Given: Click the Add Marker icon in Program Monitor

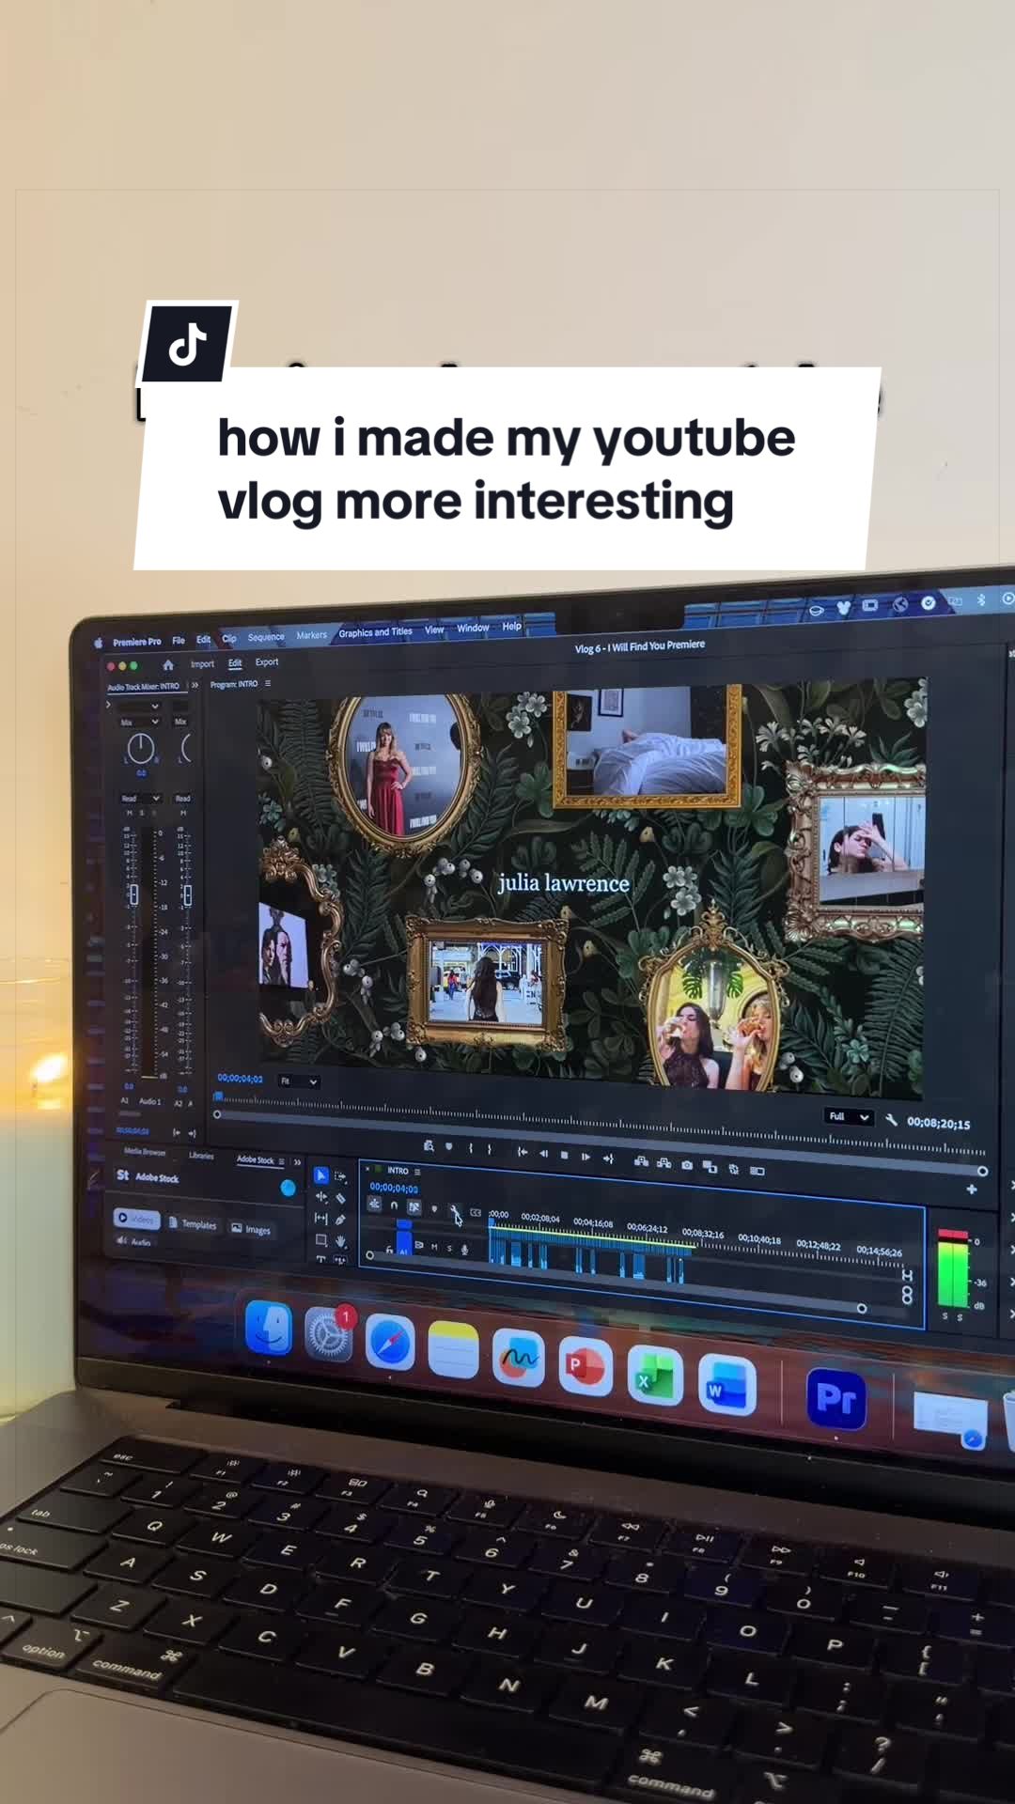Looking at the screenshot, I should tap(448, 1146).
